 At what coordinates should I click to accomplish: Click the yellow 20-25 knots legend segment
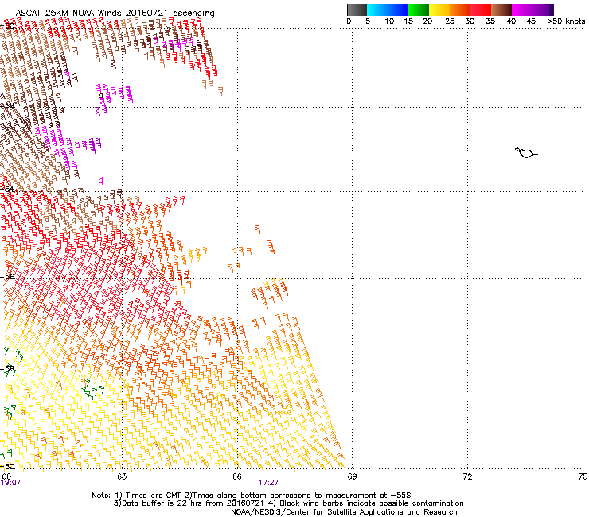click(439, 10)
